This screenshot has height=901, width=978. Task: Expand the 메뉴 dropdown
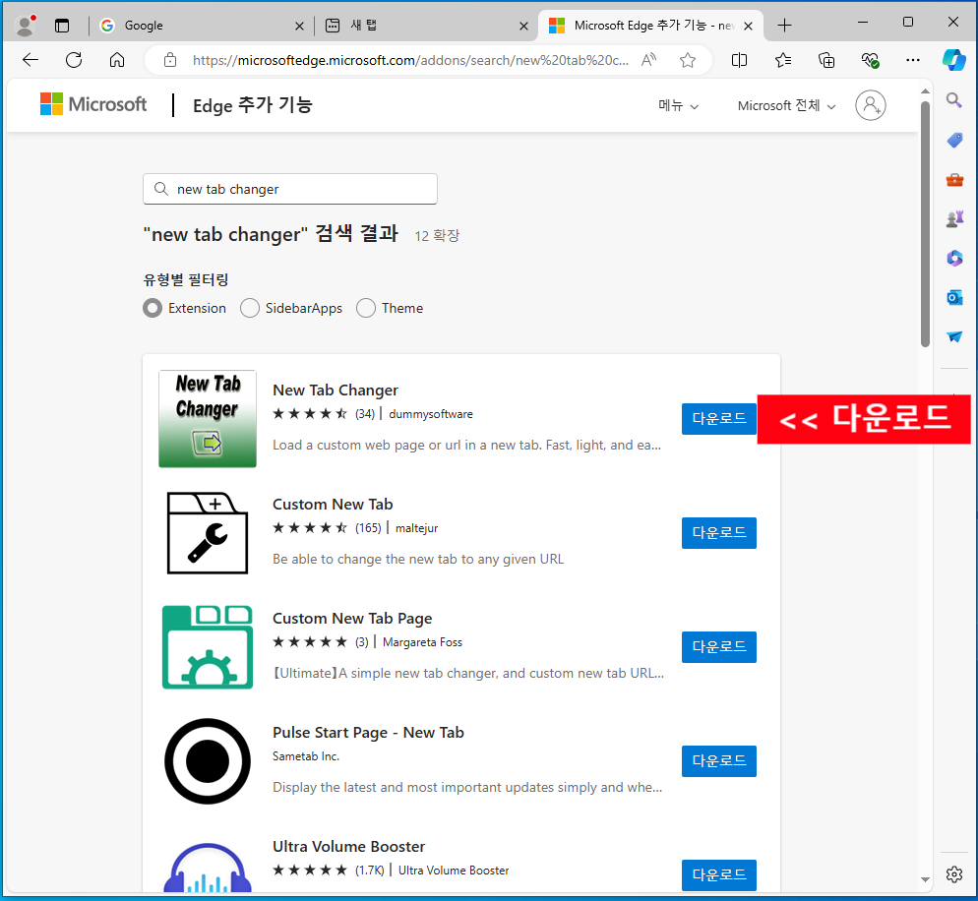coord(678,106)
